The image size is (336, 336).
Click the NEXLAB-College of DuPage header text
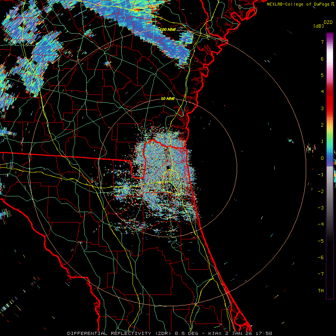click(x=298, y=4)
